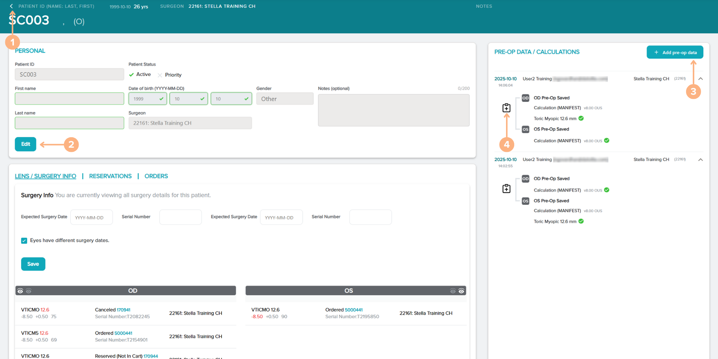
Task: Click the Notes (optional) text area
Action: coord(393,110)
